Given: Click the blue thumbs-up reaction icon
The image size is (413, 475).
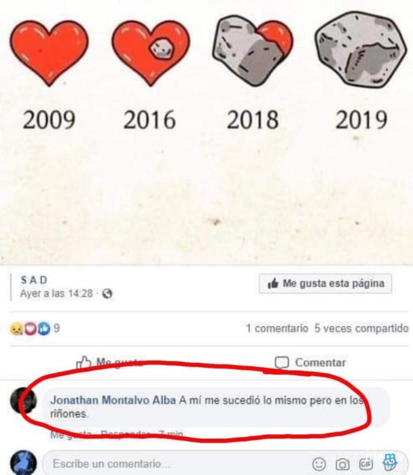Looking at the screenshot, I should (x=44, y=328).
